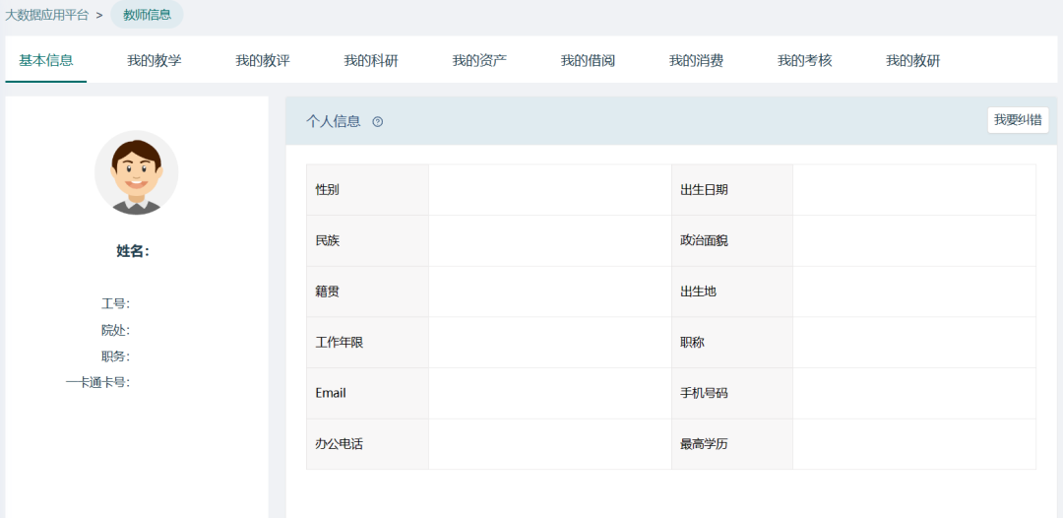The height and width of the screenshot is (518, 1063).
Task: Switch to the 我的科研 tab
Action: pos(371,61)
